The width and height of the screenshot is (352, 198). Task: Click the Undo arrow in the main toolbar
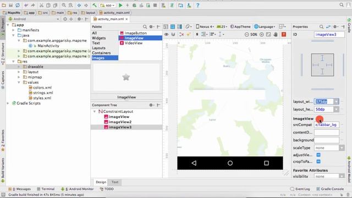[26, 5]
